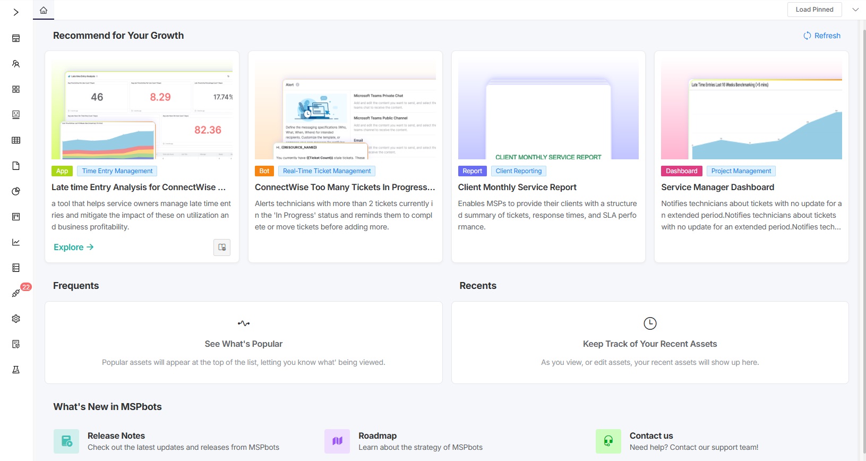Open the marketplace storefront icon in sidebar
The height and width of the screenshot is (461, 866).
[16, 38]
